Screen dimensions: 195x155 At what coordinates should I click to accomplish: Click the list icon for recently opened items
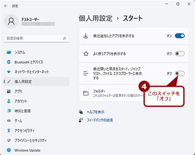86,73
